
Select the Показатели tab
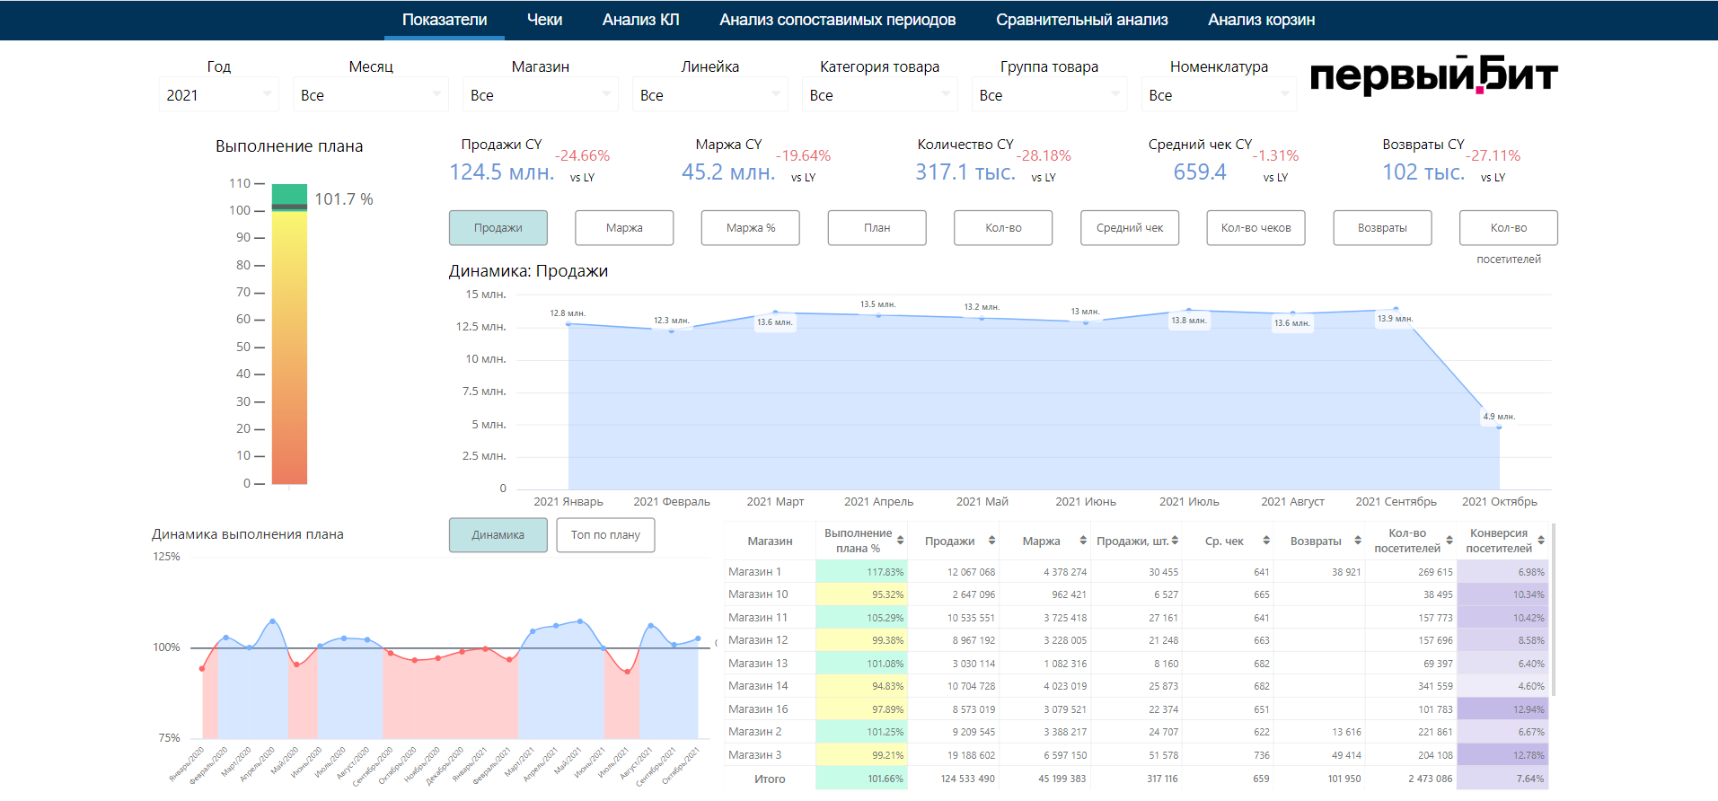(445, 20)
